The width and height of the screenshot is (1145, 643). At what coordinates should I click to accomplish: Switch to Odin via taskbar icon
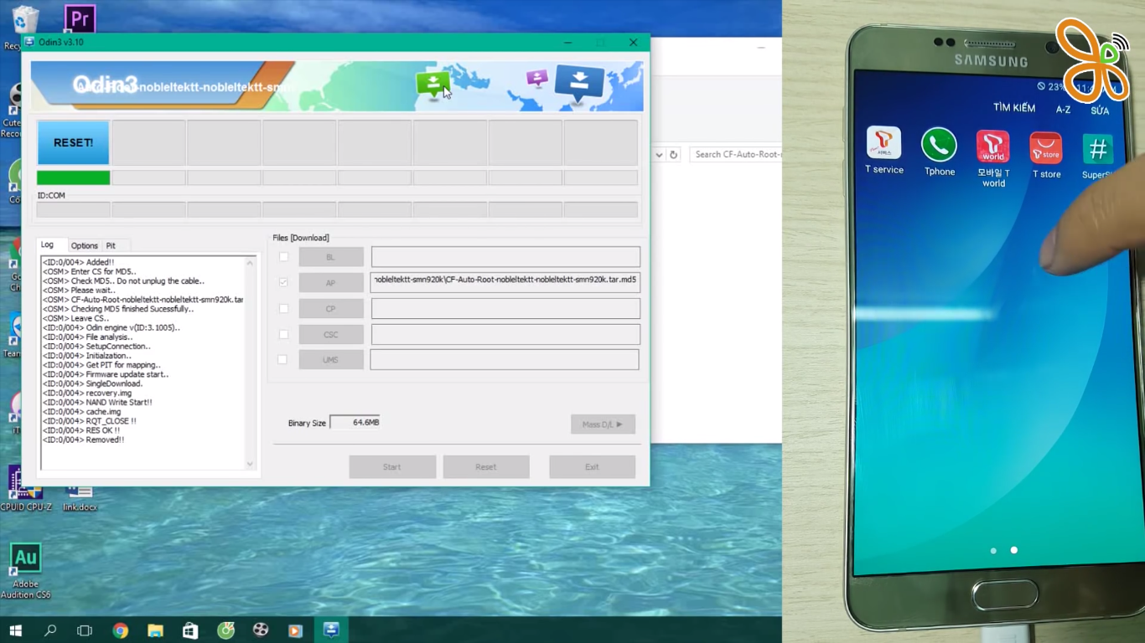pos(331,630)
